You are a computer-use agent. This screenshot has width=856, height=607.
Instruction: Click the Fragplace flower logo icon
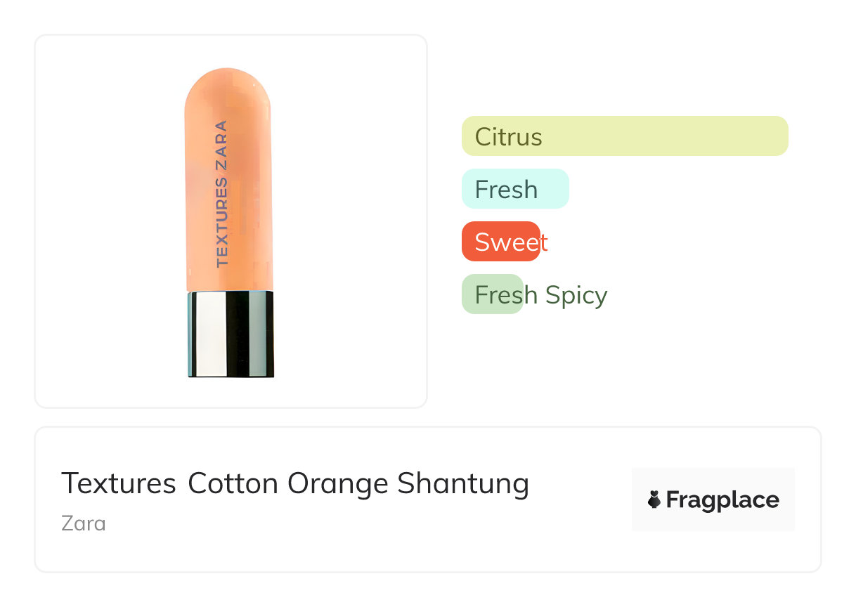[654, 500]
